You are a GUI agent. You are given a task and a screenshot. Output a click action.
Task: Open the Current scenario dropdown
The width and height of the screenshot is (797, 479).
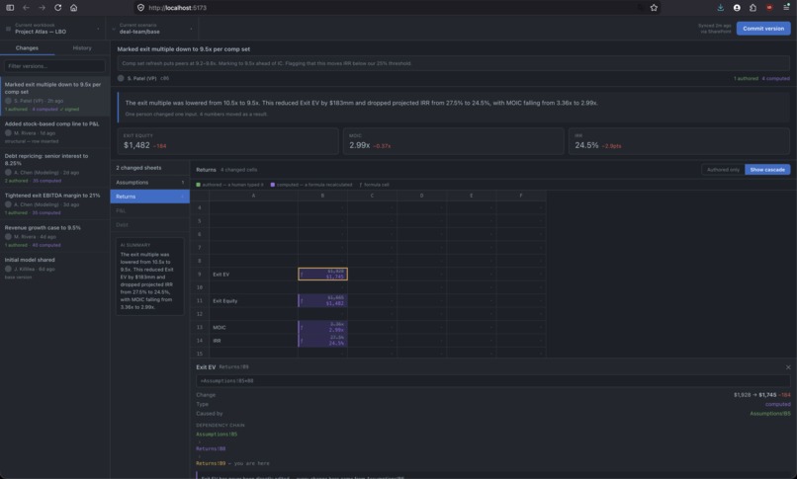[x=152, y=29]
